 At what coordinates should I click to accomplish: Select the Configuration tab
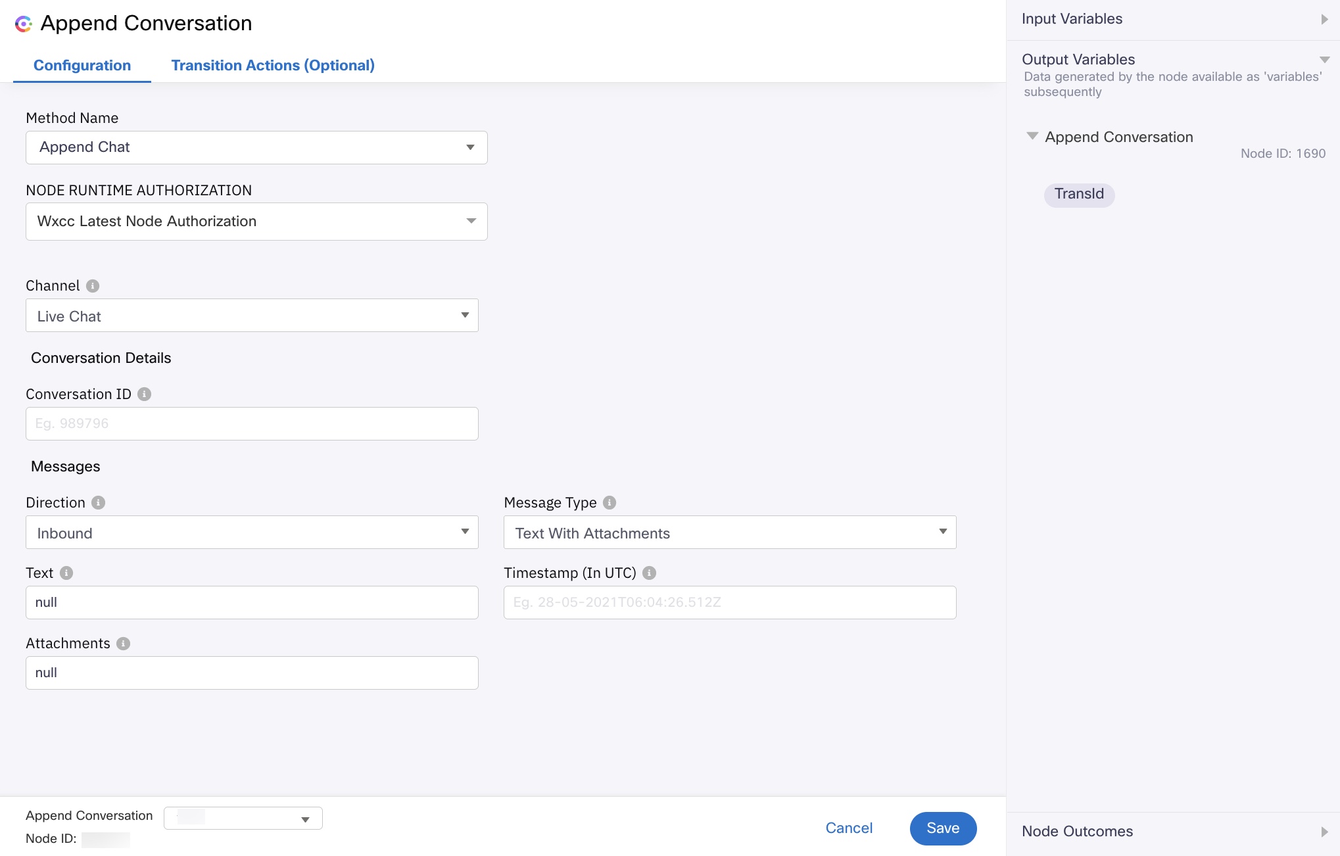click(82, 66)
